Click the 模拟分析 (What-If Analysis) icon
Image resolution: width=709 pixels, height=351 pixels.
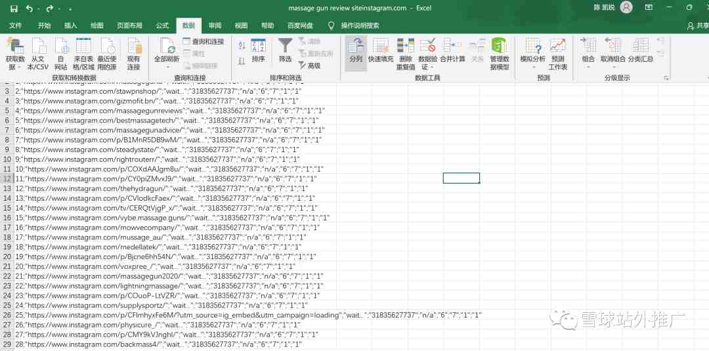point(532,47)
